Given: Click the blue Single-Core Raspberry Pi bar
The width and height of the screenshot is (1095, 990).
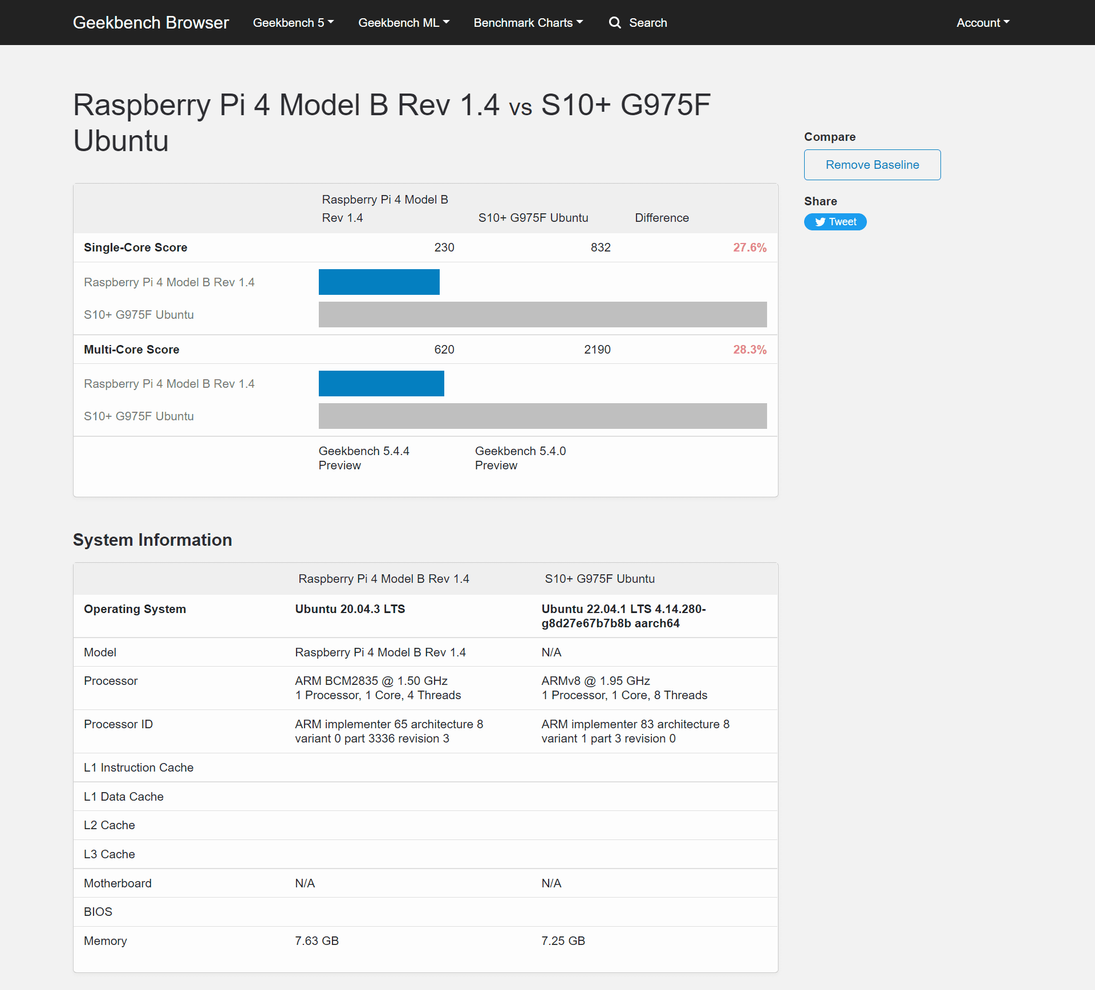Looking at the screenshot, I should pos(379,282).
